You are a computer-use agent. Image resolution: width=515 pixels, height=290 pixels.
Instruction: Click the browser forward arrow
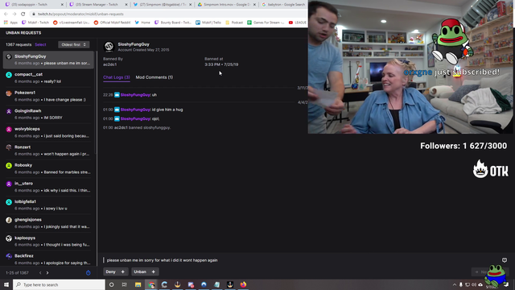point(14,14)
